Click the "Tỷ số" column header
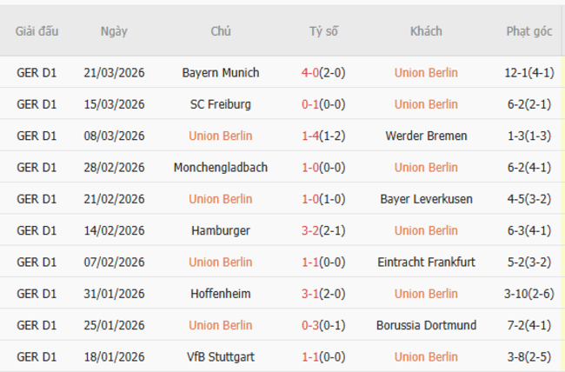This screenshot has width=565, height=372. tap(323, 31)
